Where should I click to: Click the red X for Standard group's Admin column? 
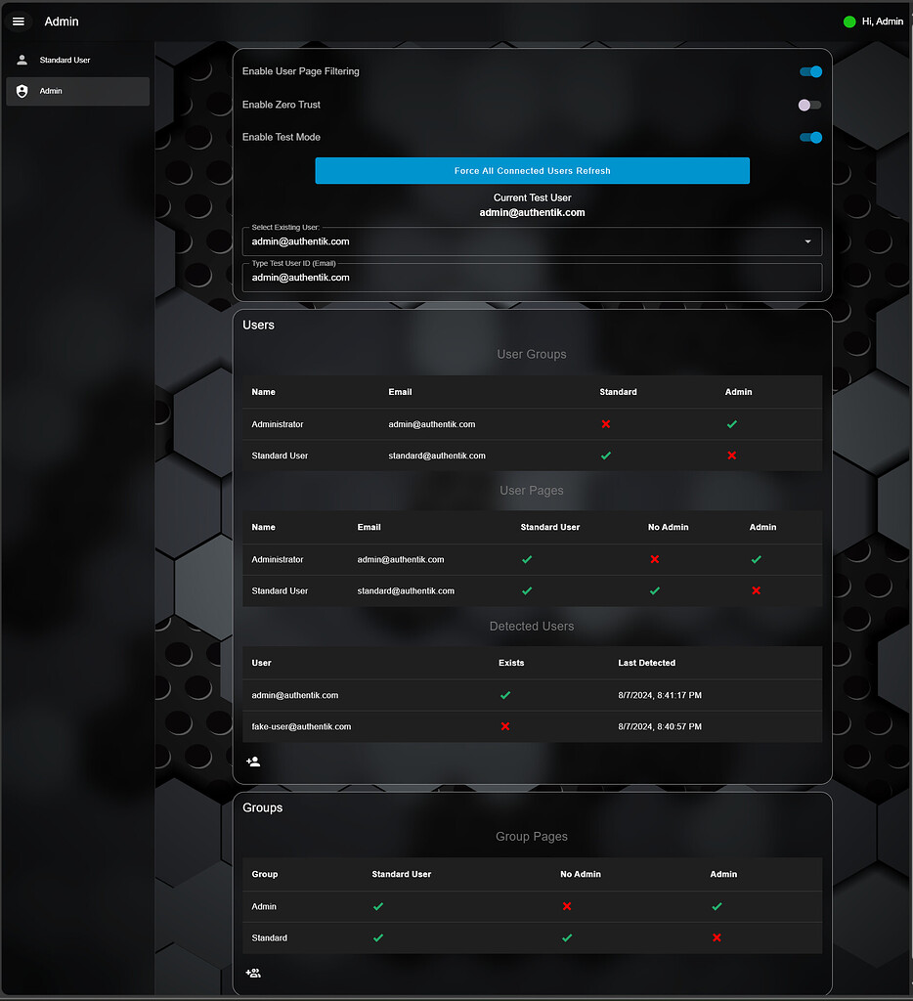[717, 937]
